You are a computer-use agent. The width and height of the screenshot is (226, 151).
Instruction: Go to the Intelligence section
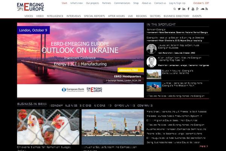[55, 16]
